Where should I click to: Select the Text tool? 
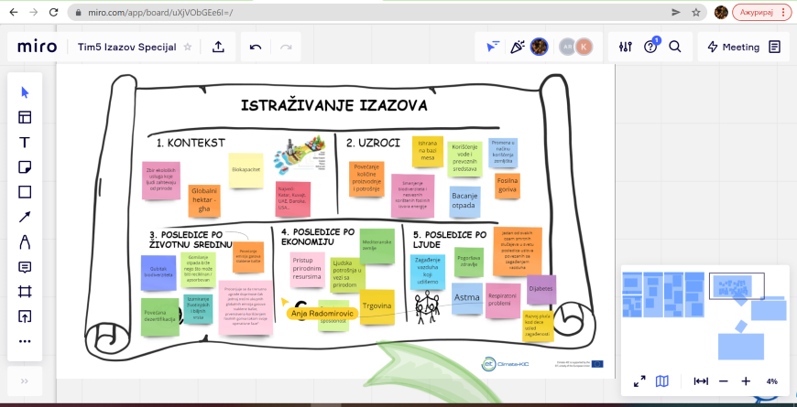tap(25, 142)
